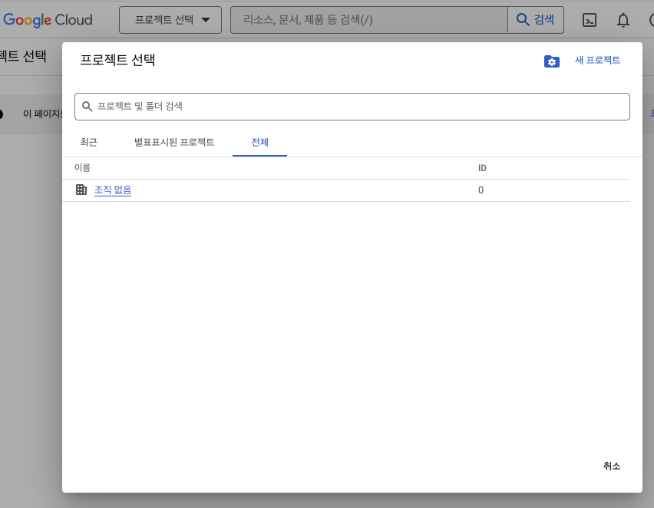Select the 전체 tab
The image size is (654, 508).
pos(259,142)
